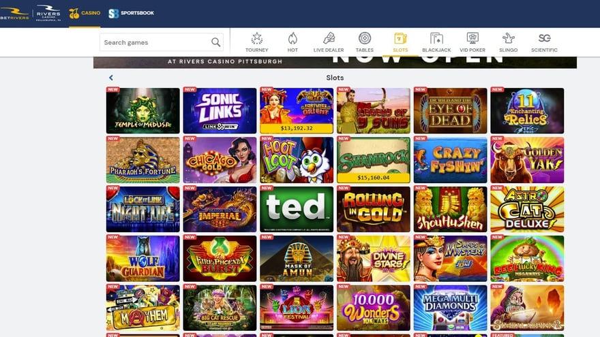Launch the Crazy Fishin' slot game
The height and width of the screenshot is (337, 600).
point(451,160)
